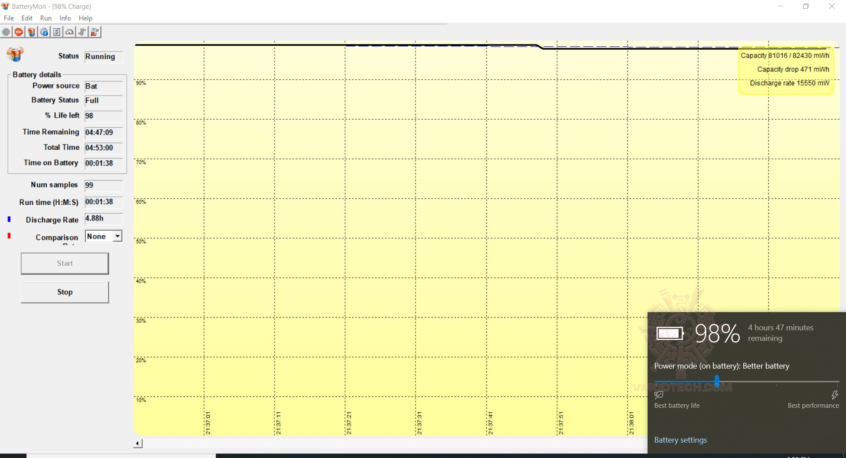Click the Stop button
Image resolution: width=846 pixels, height=458 pixels.
click(x=65, y=292)
